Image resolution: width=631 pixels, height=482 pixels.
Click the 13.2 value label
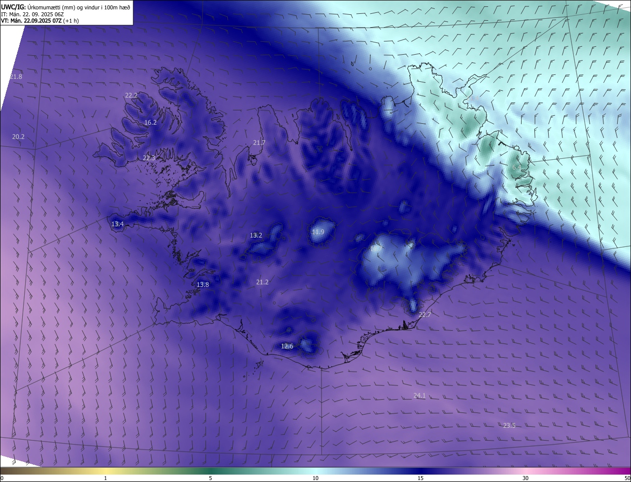256,236
